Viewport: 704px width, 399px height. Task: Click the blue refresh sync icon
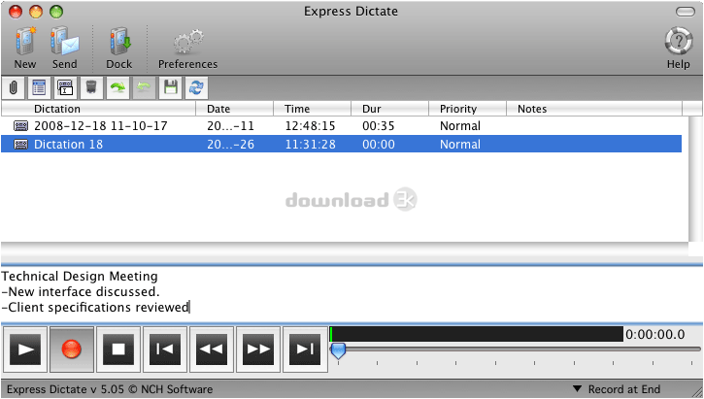pos(196,87)
